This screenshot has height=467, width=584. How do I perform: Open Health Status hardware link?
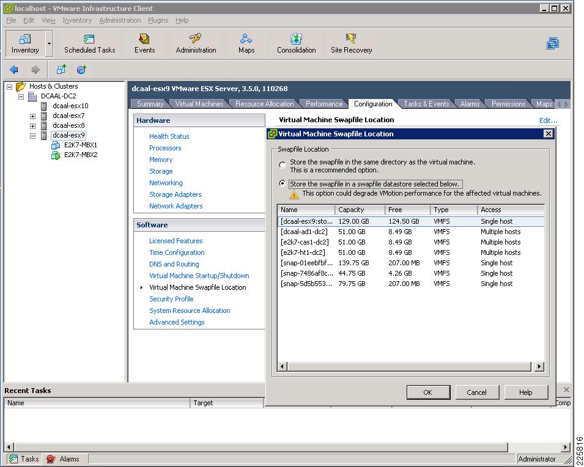pos(169,136)
